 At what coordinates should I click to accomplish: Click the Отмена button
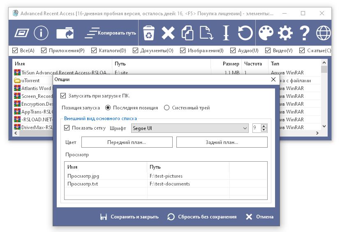(x=259, y=217)
